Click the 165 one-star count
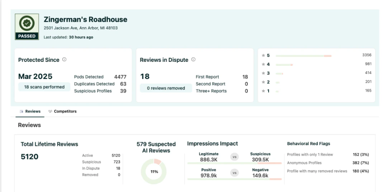Screen dimensions: 388x192 click(368, 90)
